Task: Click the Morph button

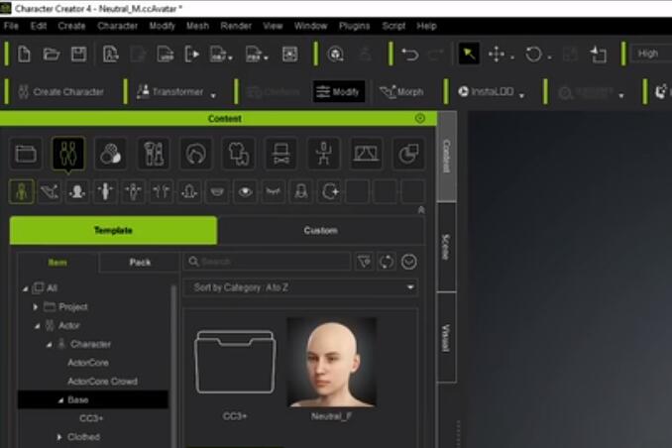Action: pos(402,92)
